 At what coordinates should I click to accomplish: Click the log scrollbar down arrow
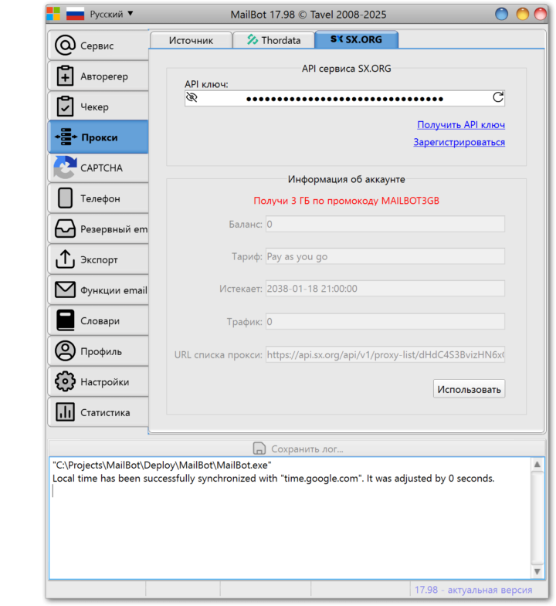click(538, 572)
